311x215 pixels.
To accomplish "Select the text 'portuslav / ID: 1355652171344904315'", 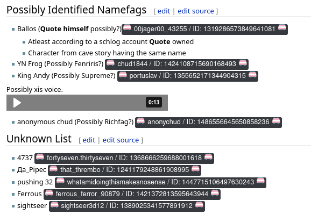I will (x=187, y=76).
